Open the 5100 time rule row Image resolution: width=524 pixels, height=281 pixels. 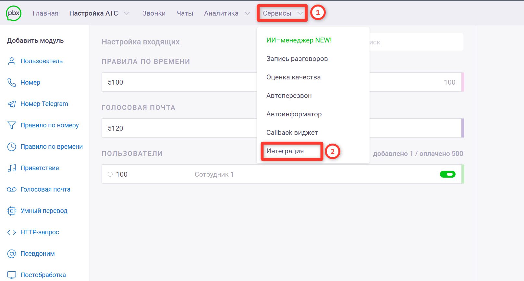pos(178,82)
